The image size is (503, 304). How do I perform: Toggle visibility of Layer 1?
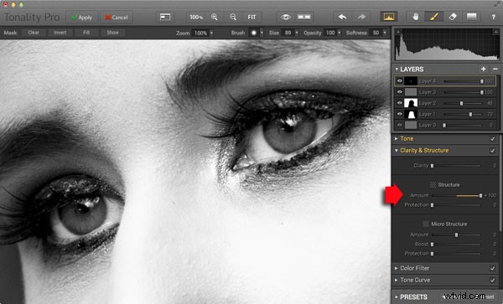coord(399,114)
